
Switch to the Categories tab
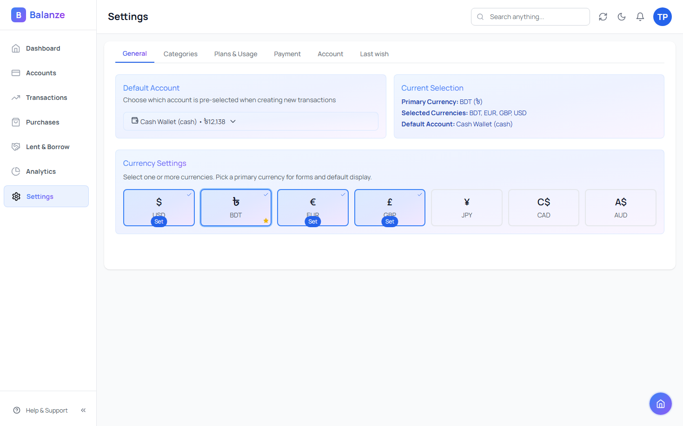(180, 53)
